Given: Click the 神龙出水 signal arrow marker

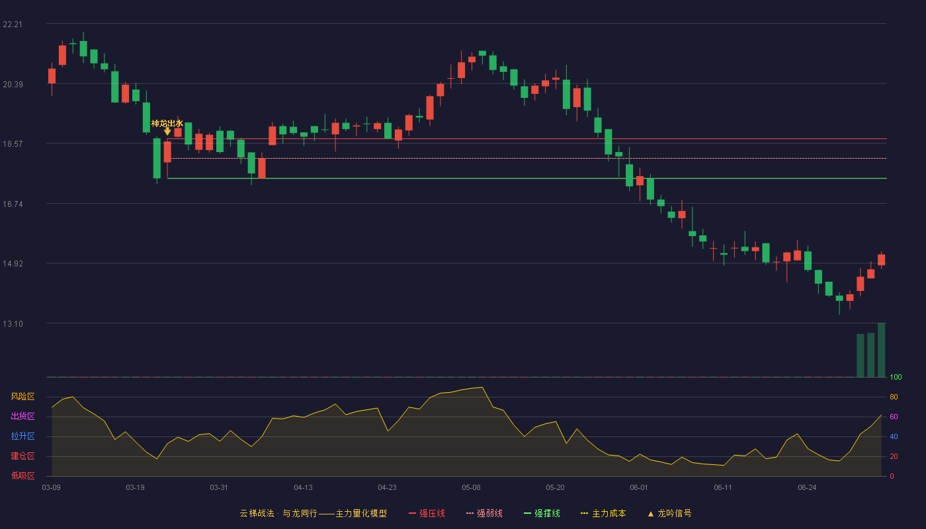Looking at the screenshot, I should pyautogui.click(x=167, y=132).
